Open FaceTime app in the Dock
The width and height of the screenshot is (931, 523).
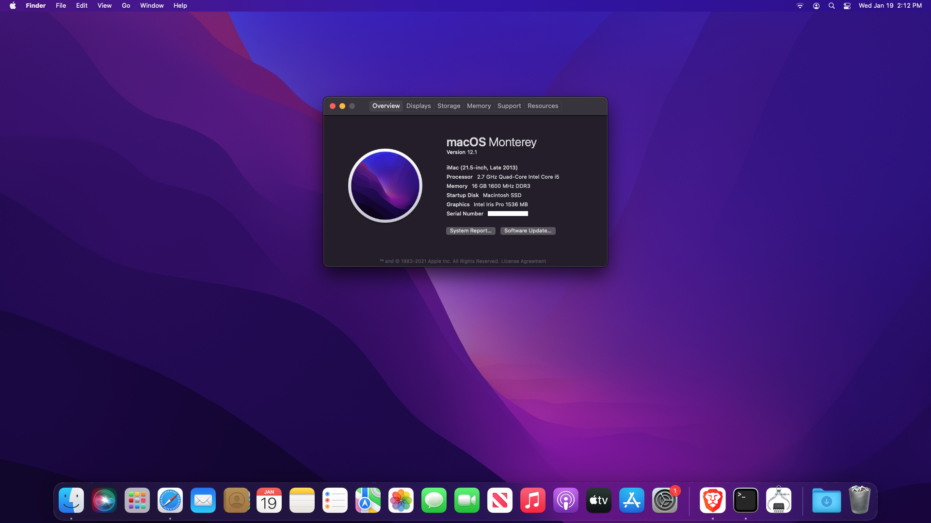(467, 500)
